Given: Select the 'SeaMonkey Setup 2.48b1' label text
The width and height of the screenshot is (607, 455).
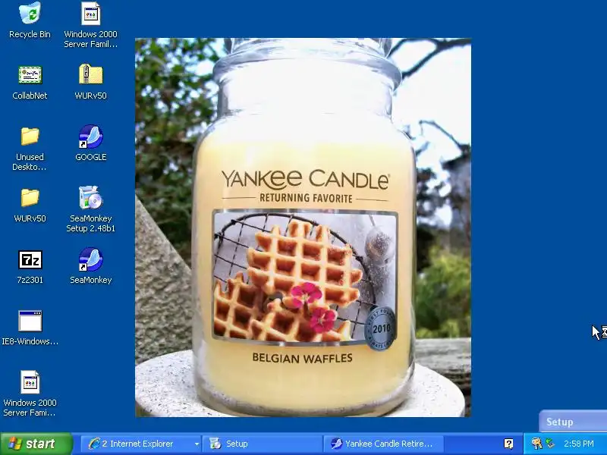Looking at the screenshot, I should pos(90,224).
